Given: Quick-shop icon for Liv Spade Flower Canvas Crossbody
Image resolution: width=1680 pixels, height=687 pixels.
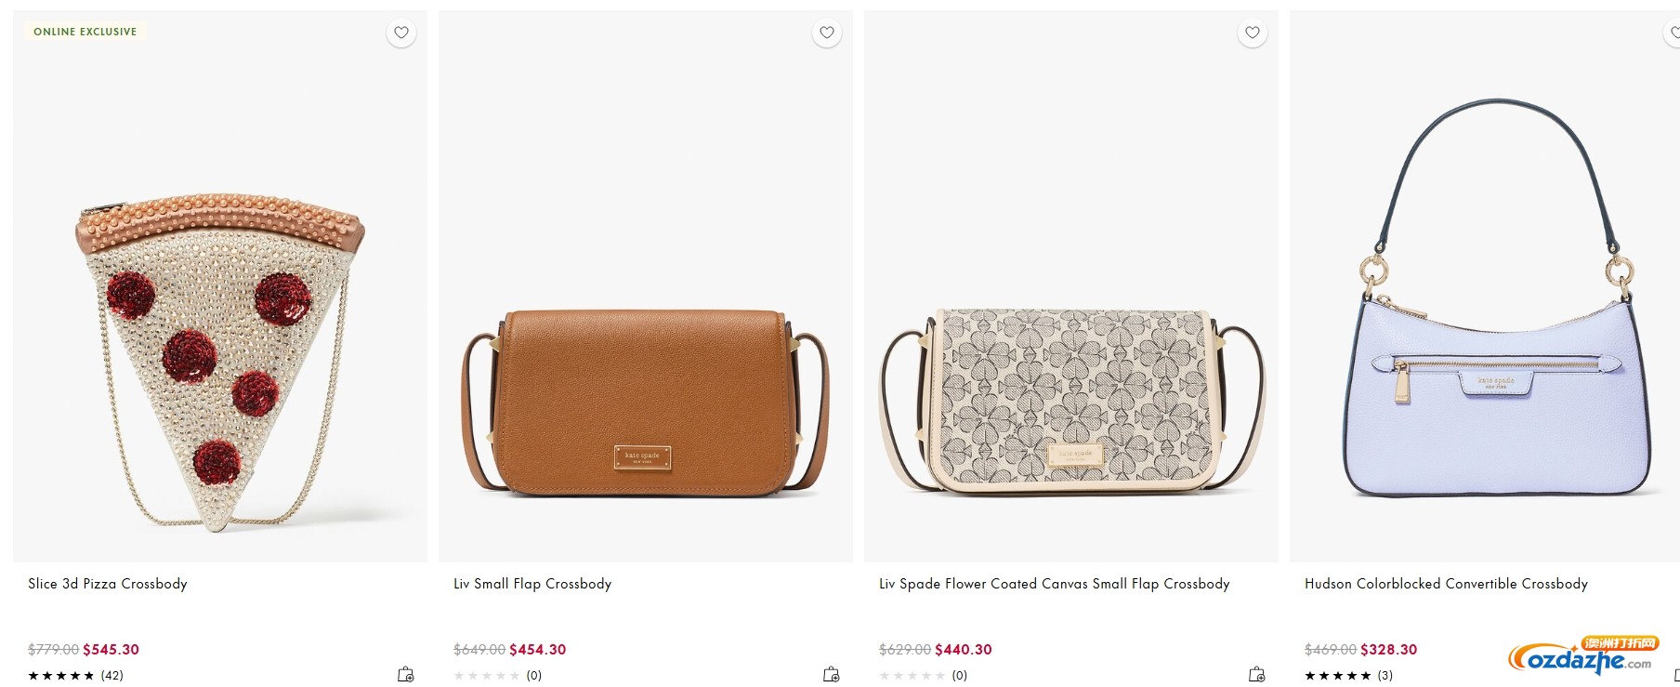Looking at the screenshot, I should 1257,675.
